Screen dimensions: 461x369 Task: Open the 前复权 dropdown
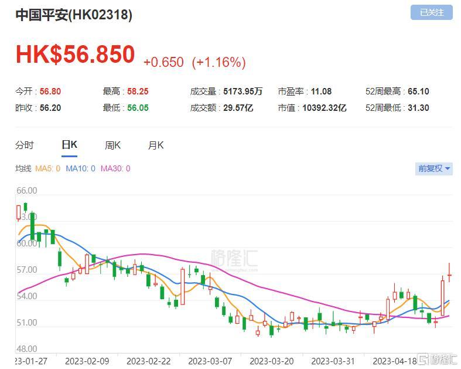(x=433, y=169)
